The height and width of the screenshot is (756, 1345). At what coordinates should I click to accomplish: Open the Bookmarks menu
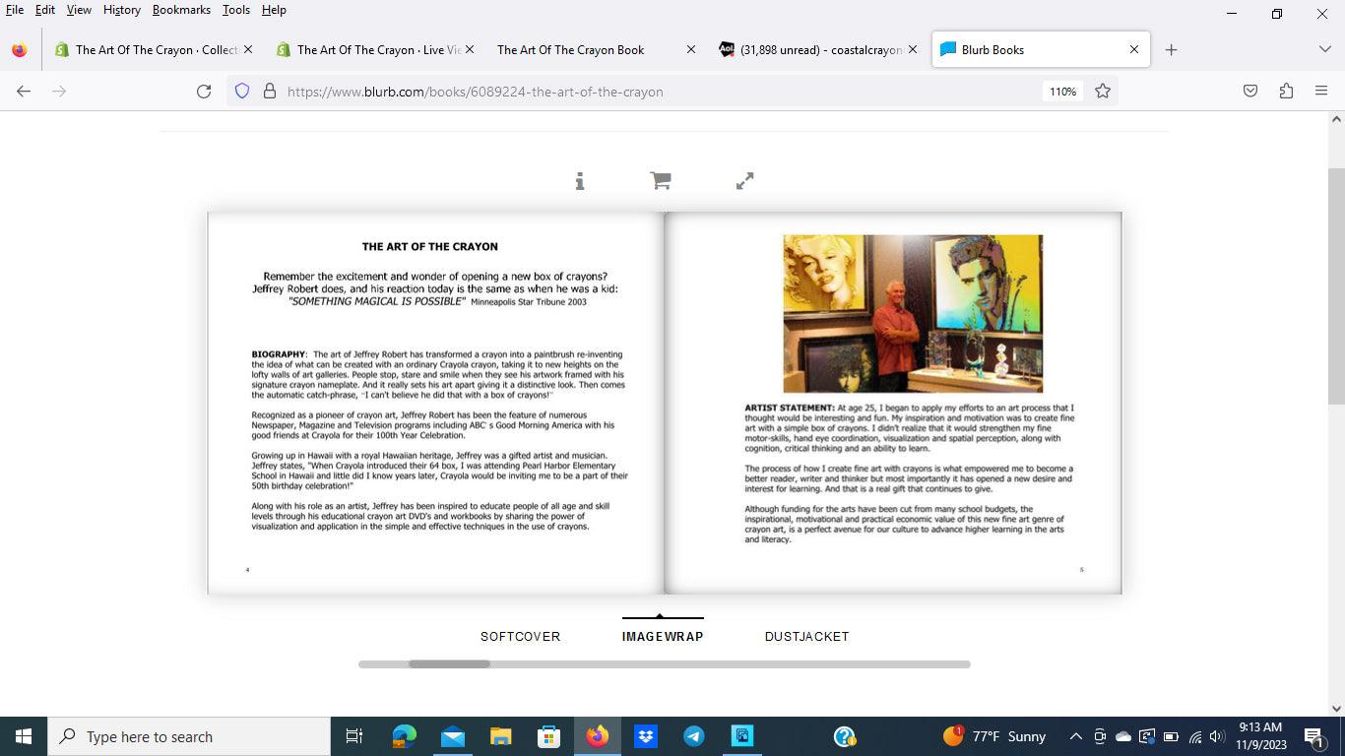click(181, 10)
